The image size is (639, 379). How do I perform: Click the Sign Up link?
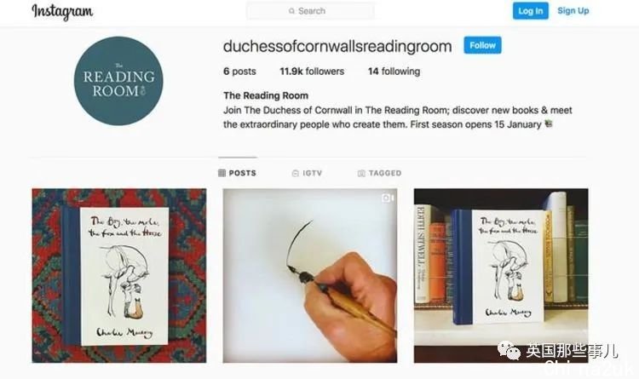573,11
